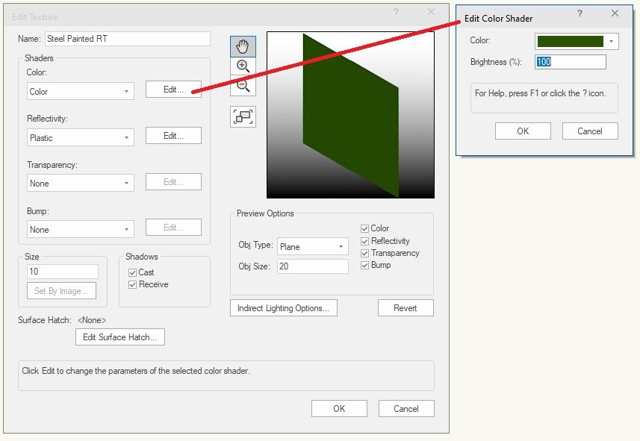This screenshot has height=441, width=640.
Task: Click the Edit Surface Hatch button
Action: point(119,337)
